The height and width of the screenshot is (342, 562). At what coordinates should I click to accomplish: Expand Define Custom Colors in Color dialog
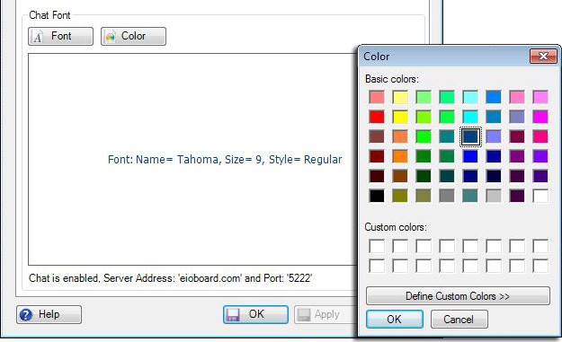click(x=458, y=296)
